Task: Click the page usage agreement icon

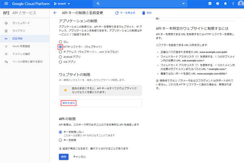Action: [x=6, y=62]
